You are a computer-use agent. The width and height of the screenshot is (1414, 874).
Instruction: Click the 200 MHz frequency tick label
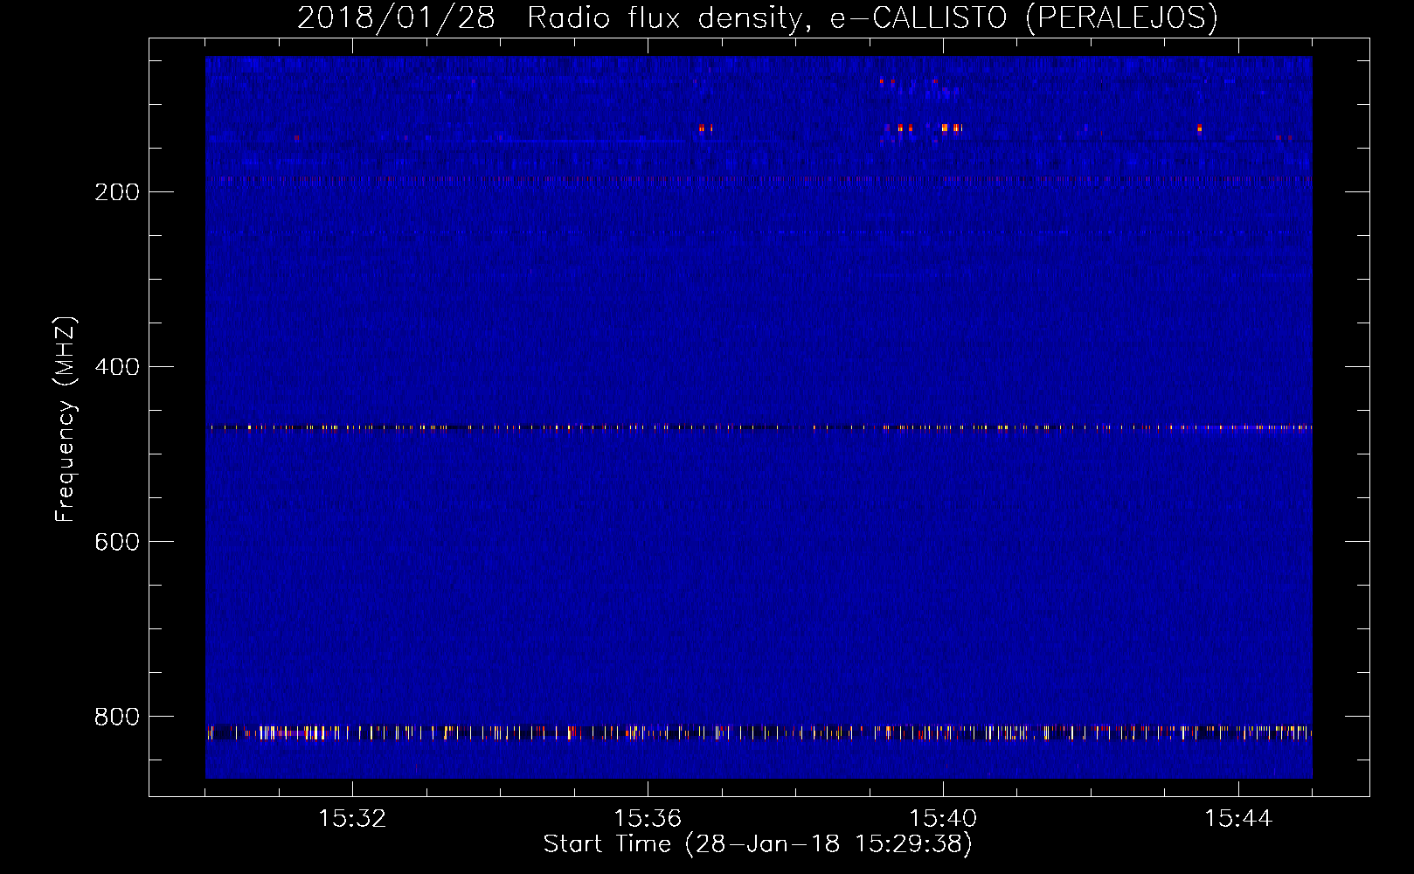click(117, 192)
